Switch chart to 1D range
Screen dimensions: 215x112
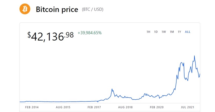tap(156, 32)
